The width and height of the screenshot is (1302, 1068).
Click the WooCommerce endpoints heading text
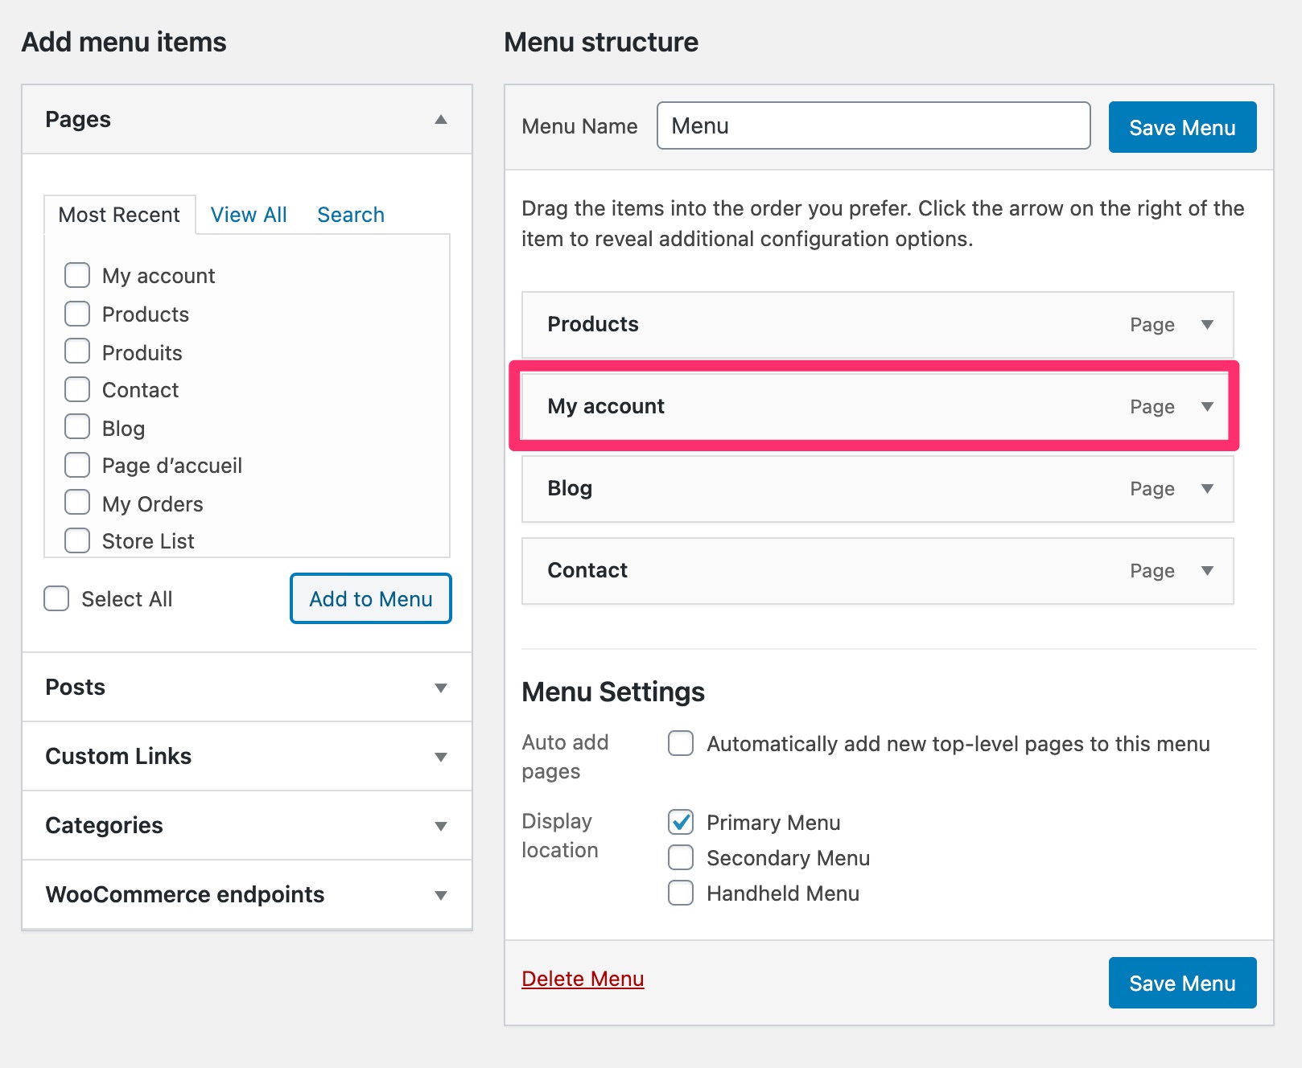(185, 894)
